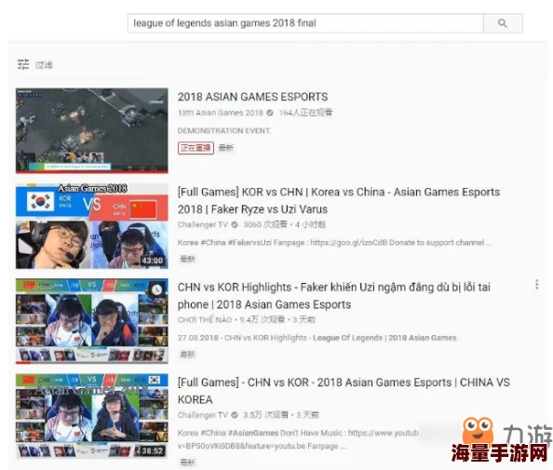Open CHƠI THẾ NÀO channel link
553x470 pixels.
tap(205, 320)
